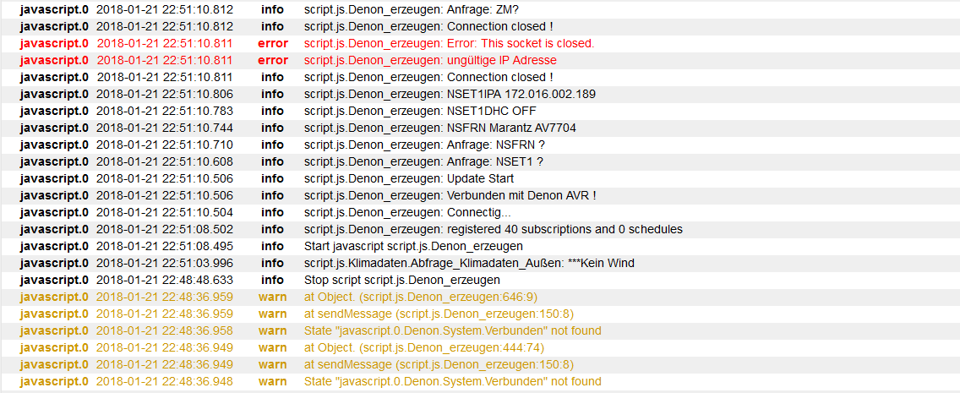Click the red 'This socket is closed' error message
The height and width of the screenshot is (393, 960).
[450, 43]
